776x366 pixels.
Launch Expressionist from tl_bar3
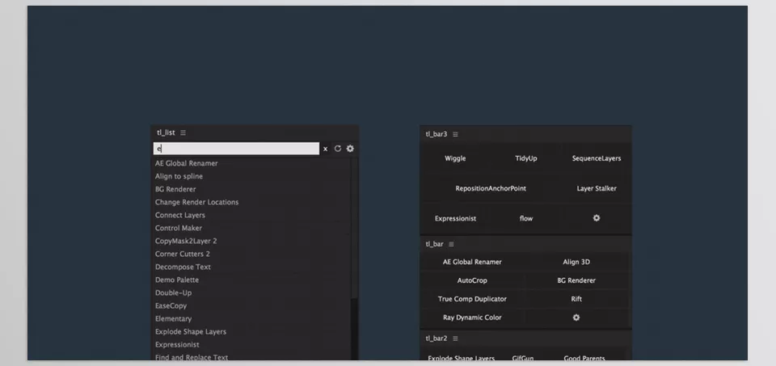pos(455,218)
